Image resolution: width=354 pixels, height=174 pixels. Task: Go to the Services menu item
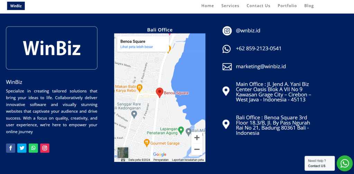pos(230,6)
